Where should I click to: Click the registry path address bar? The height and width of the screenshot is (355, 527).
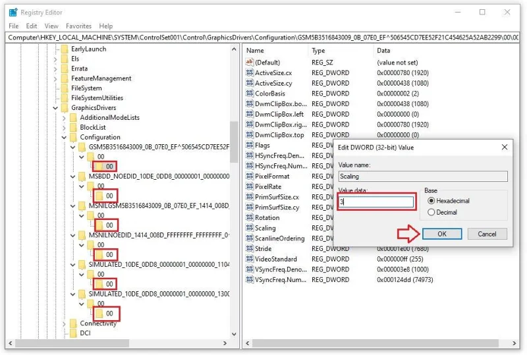tap(263, 38)
